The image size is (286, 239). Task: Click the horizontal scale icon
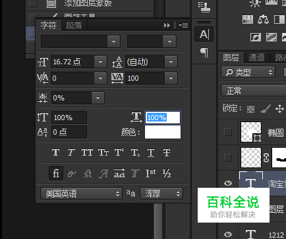click(x=136, y=117)
